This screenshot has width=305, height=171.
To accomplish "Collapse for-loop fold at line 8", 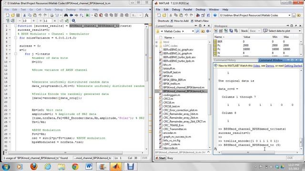I will (x=16, y=54).
